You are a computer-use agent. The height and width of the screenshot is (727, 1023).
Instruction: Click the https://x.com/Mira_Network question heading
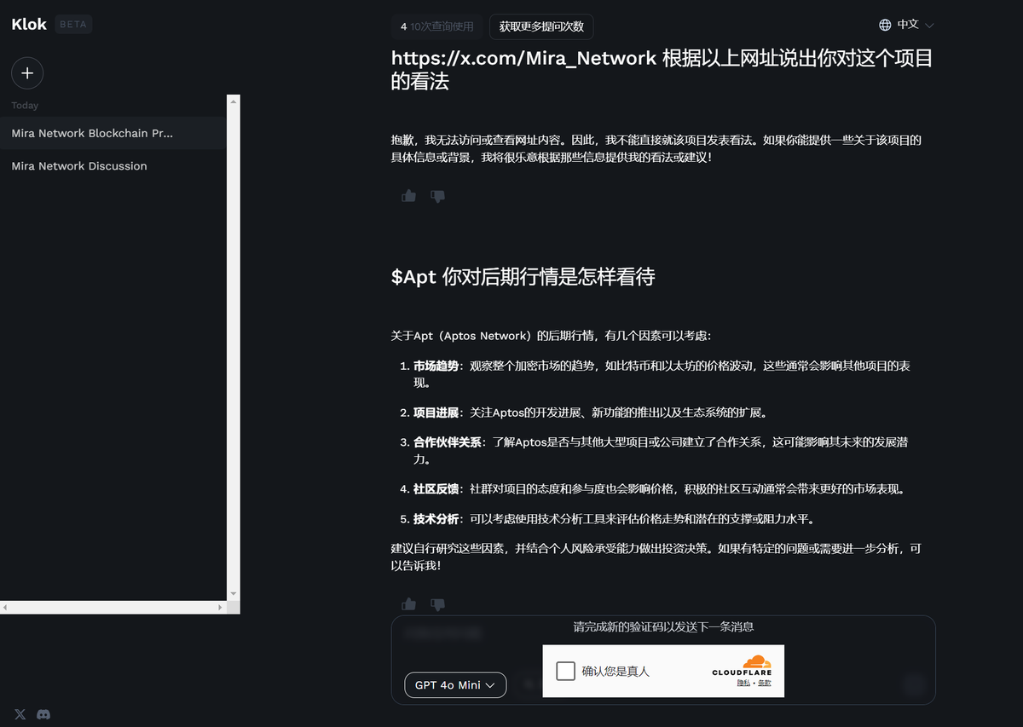point(662,70)
